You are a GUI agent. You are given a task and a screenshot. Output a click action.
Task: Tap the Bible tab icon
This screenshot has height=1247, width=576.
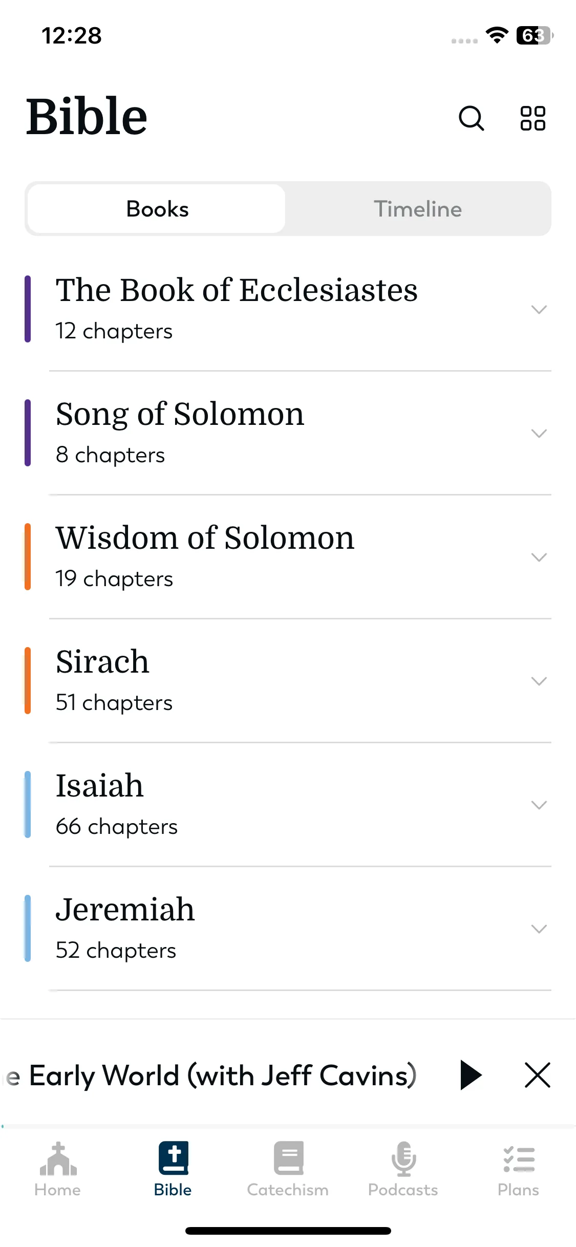click(x=173, y=1158)
